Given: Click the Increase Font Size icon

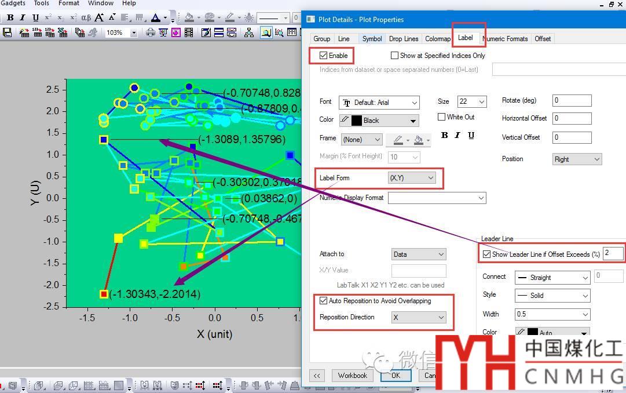Looking at the screenshot, I should coord(99,18).
